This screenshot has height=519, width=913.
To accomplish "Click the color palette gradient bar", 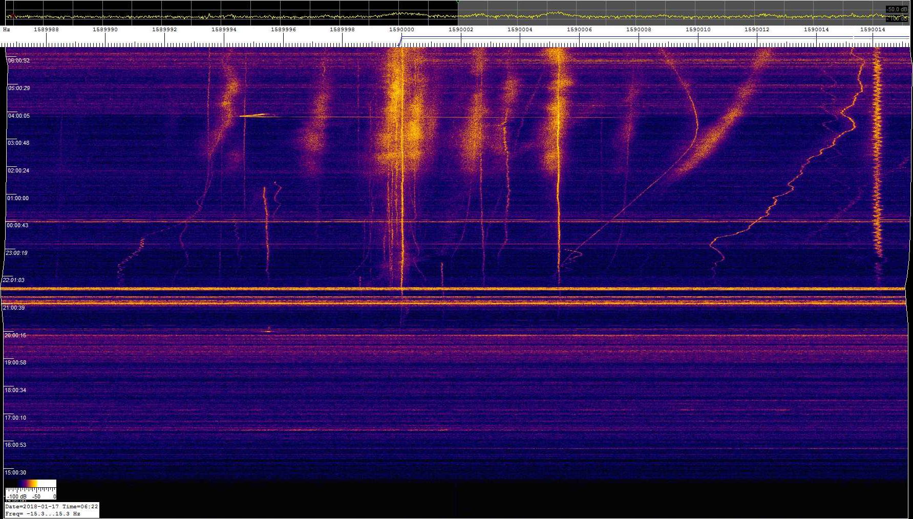I will pos(31,483).
